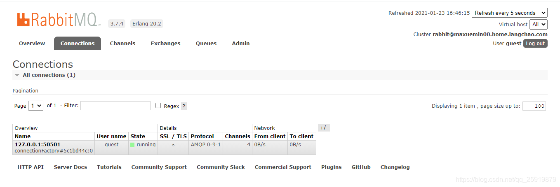The height and width of the screenshot is (187, 560).
Task: Click the RabbitMQ logo
Action: pos(58,20)
